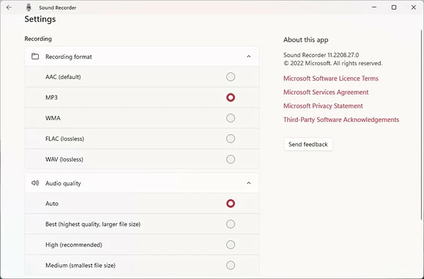This screenshot has height=279, width=424.
Task: Choose the WMA format radio button
Action: tap(231, 118)
